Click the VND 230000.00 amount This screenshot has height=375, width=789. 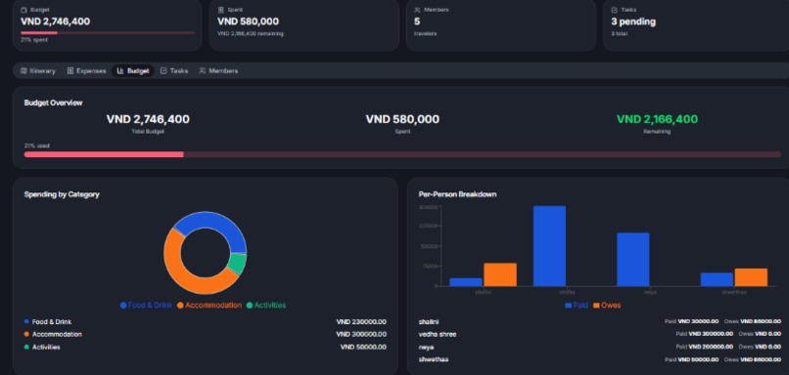click(x=361, y=322)
